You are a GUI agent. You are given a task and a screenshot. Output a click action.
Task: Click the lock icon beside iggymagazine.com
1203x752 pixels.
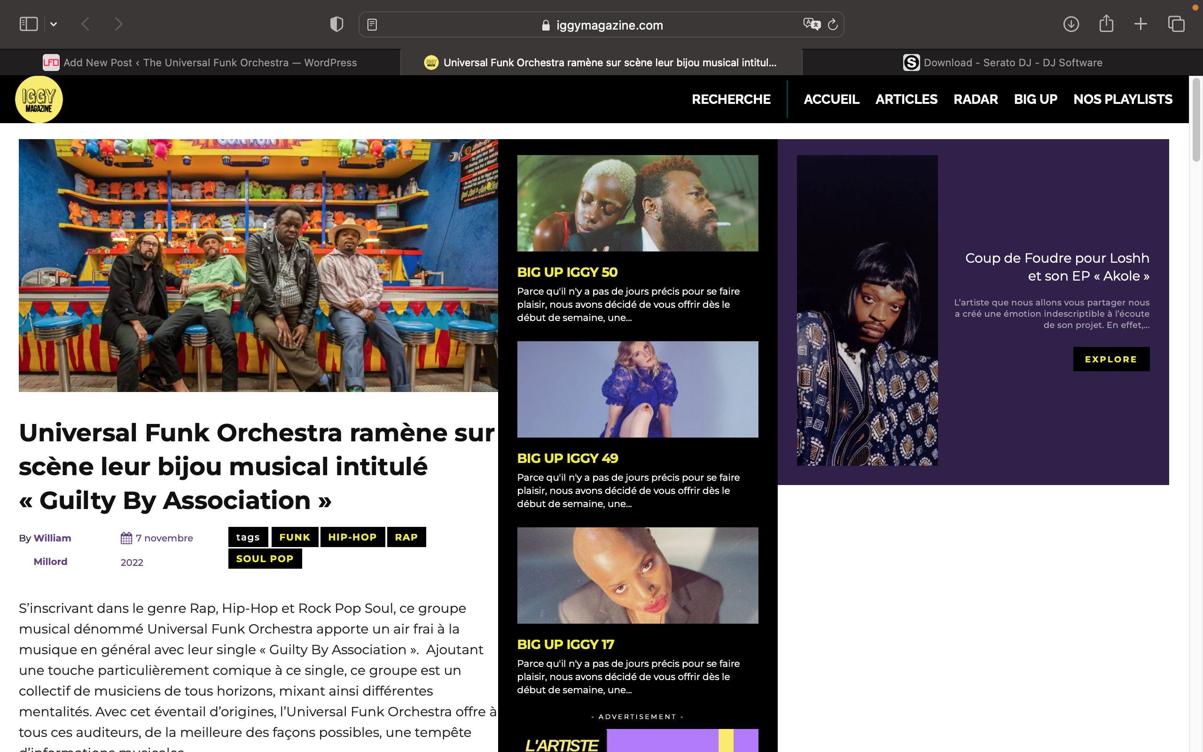click(x=545, y=25)
